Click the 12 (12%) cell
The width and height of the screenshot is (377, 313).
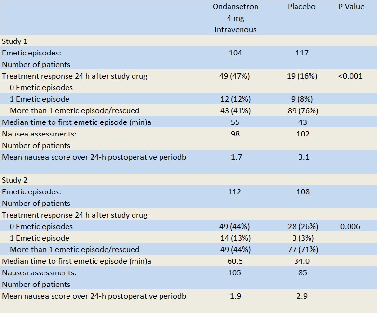pos(235,99)
